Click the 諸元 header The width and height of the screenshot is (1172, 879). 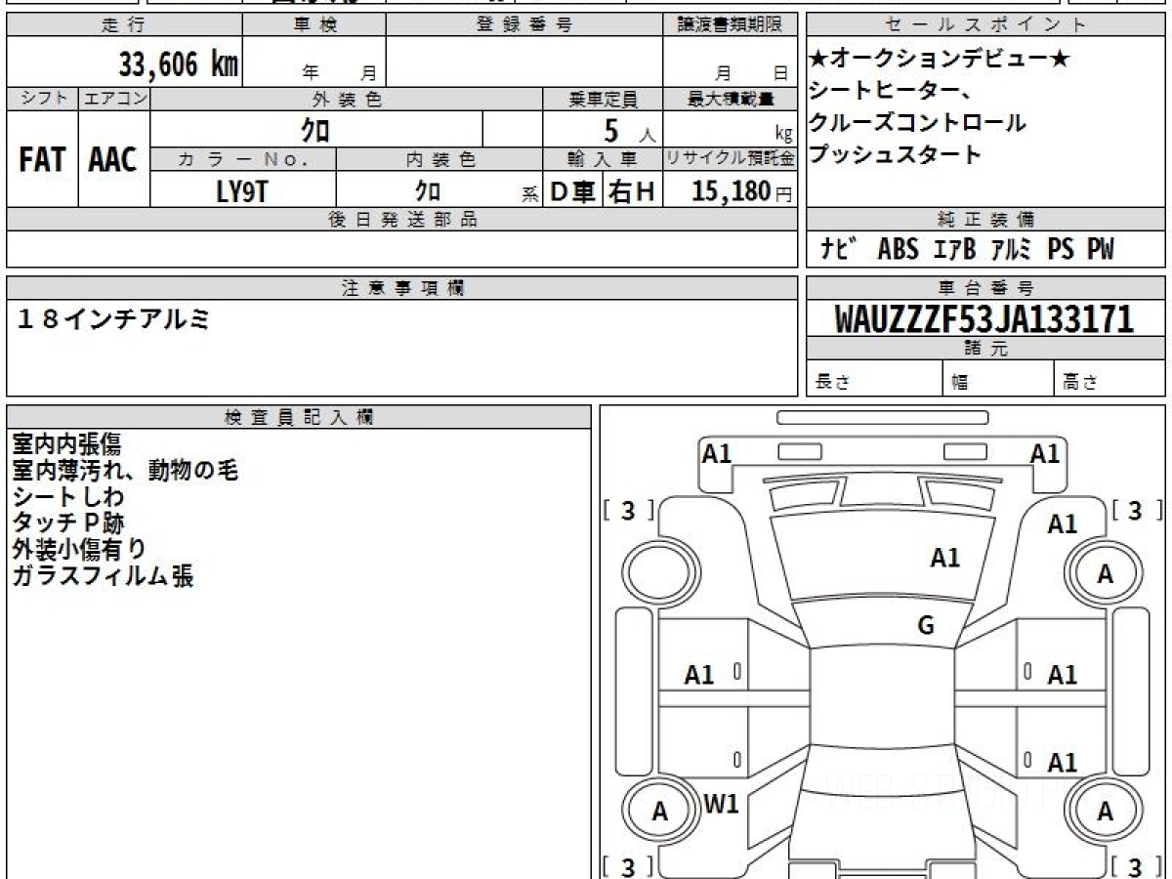point(985,349)
